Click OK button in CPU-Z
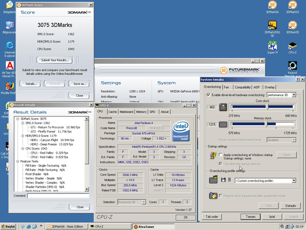Screen dimensions: 306x230 tap(186, 217)
